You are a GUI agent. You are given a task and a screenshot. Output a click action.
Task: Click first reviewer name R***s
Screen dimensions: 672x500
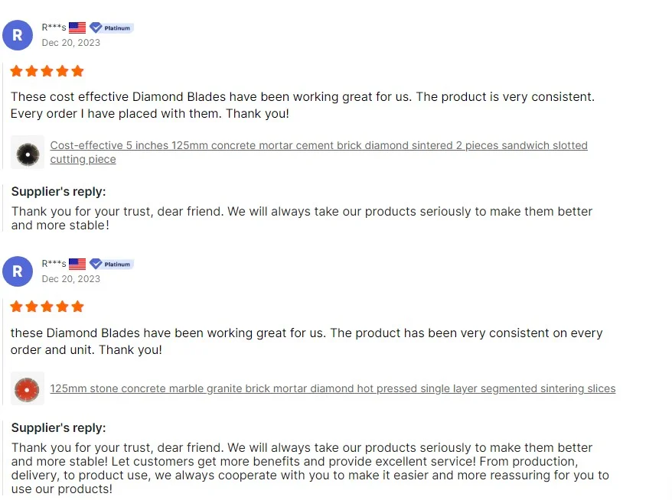[x=54, y=28]
